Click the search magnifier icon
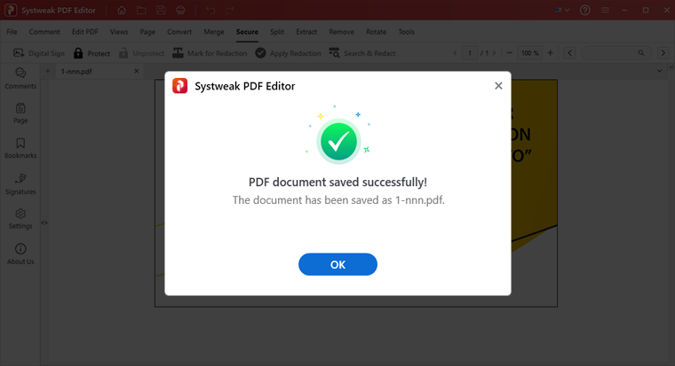This screenshot has height=366, width=675. click(x=641, y=53)
